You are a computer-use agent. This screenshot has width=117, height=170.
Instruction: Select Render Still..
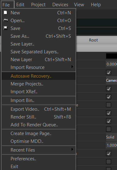point(39,117)
